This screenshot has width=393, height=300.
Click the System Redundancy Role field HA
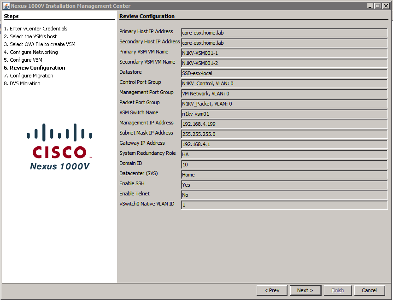click(x=284, y=154)
